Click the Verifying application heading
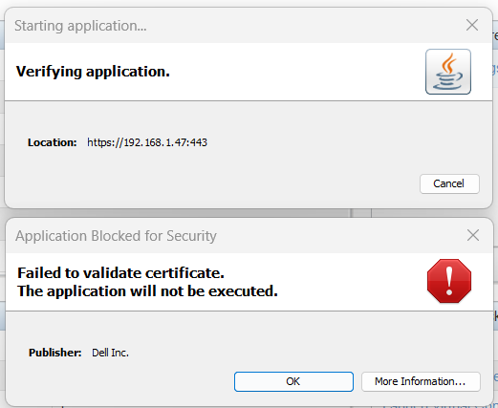Image resolution: width=498 pixels, height=408 pixels. 93,72
